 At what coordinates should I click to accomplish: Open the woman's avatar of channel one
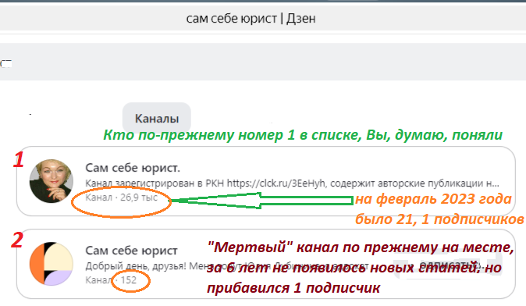[x=52, y=181]
